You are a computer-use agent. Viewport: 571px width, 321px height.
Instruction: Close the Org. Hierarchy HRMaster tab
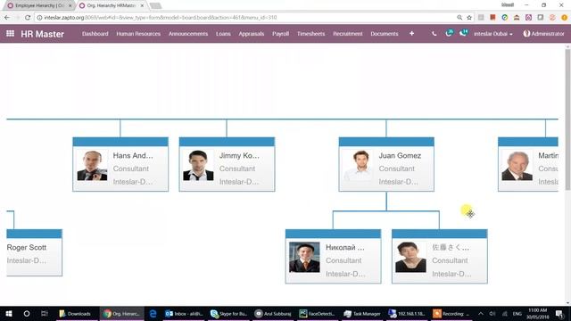point(142,5)
